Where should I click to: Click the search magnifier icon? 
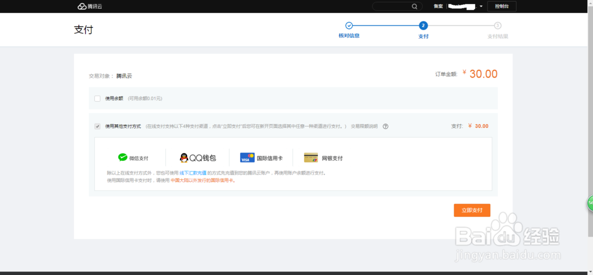click(x=415, y=7)
